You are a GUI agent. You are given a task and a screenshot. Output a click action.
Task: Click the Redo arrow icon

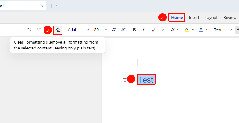(x=39, y=30)
